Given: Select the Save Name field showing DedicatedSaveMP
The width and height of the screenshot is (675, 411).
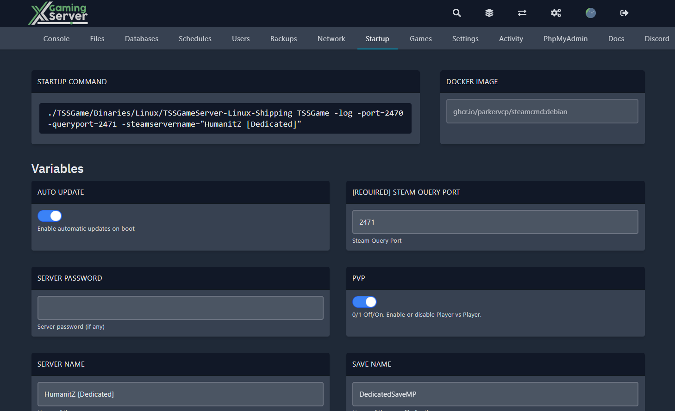Looking at the screenshot, I should coord(495,394).
